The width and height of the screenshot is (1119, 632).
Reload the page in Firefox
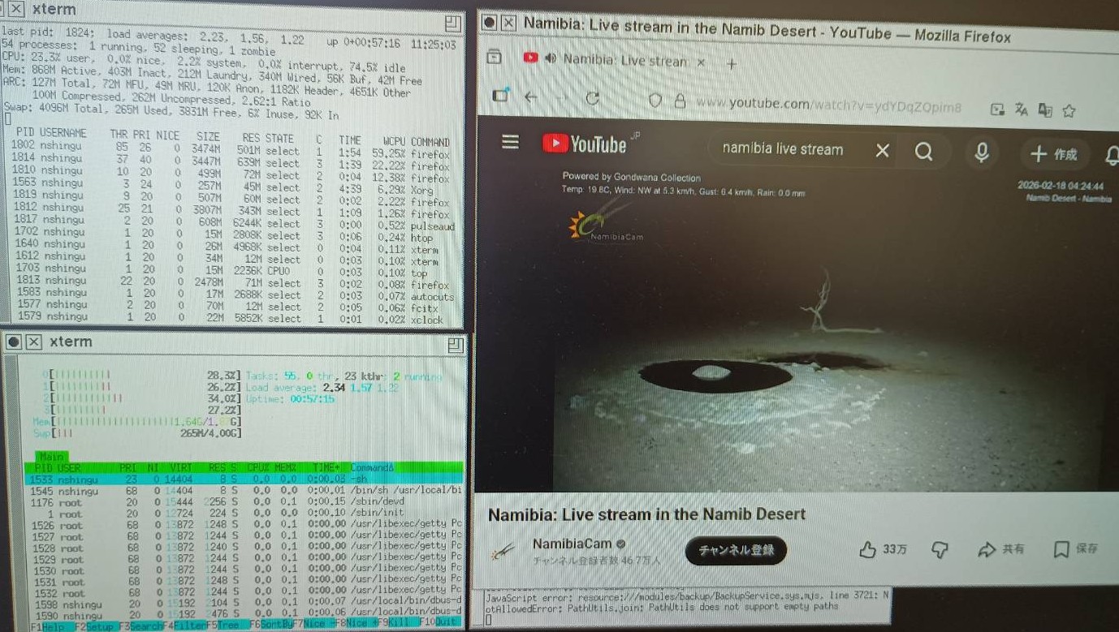(x=593, y=98)
